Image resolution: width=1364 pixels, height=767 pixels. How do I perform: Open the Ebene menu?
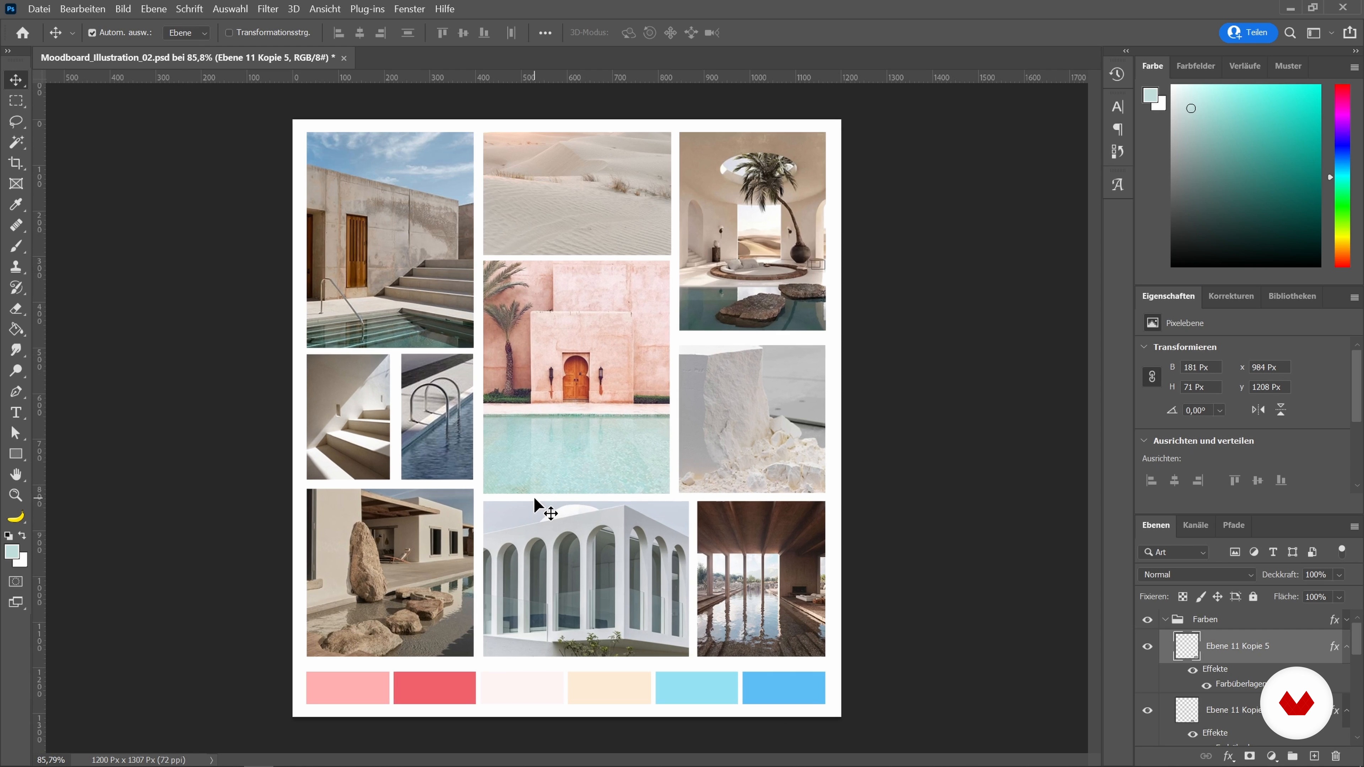point(153,9)
